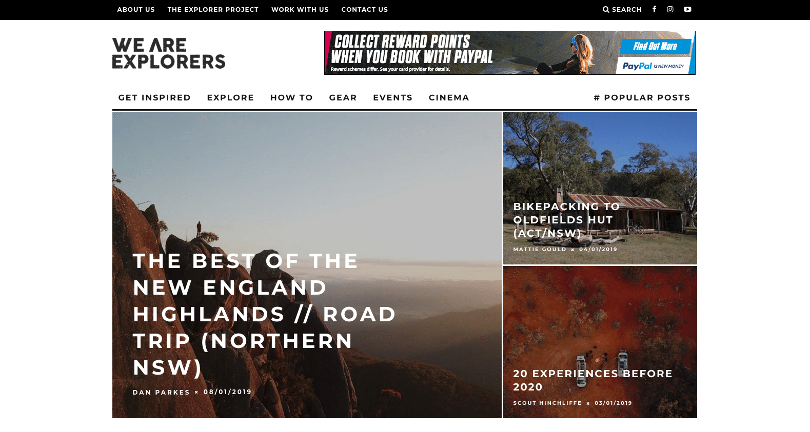The height and width of the screenshot is (432, 810).
Task: Open the Contact Us page
Action: click(x=365, y=10)
